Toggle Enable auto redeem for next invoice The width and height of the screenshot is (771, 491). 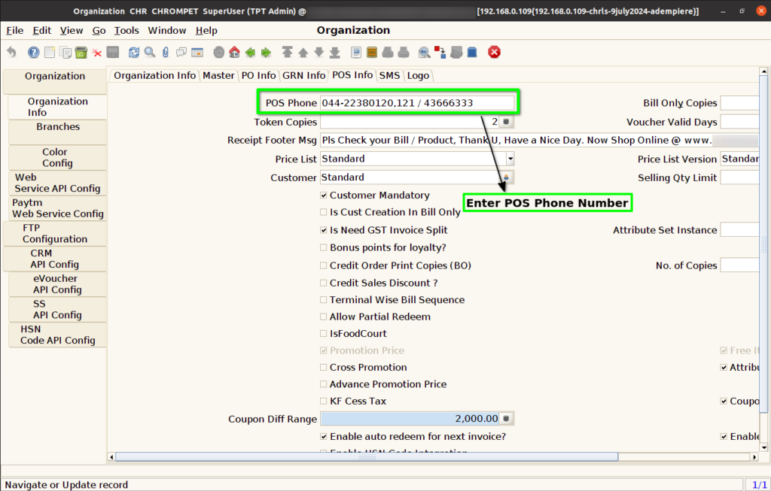click(324, 437)
